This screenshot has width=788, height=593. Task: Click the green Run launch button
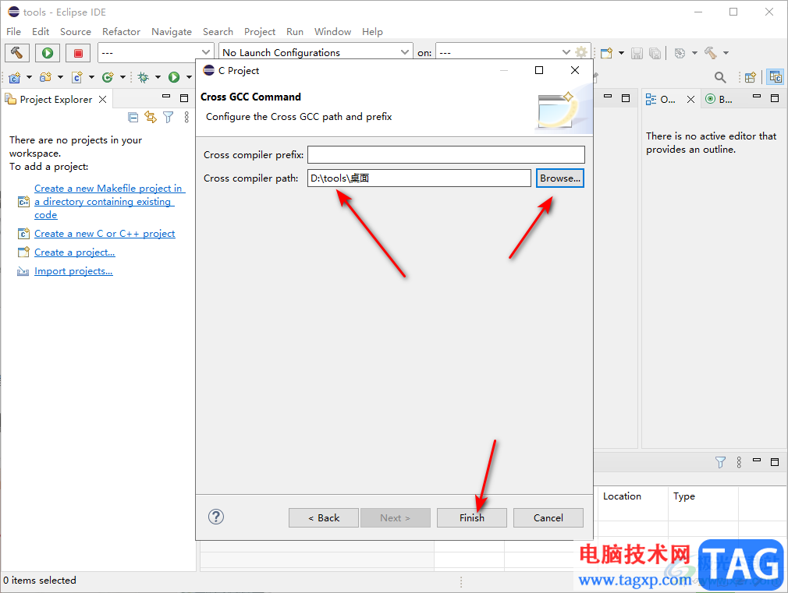tap(48, 53)
